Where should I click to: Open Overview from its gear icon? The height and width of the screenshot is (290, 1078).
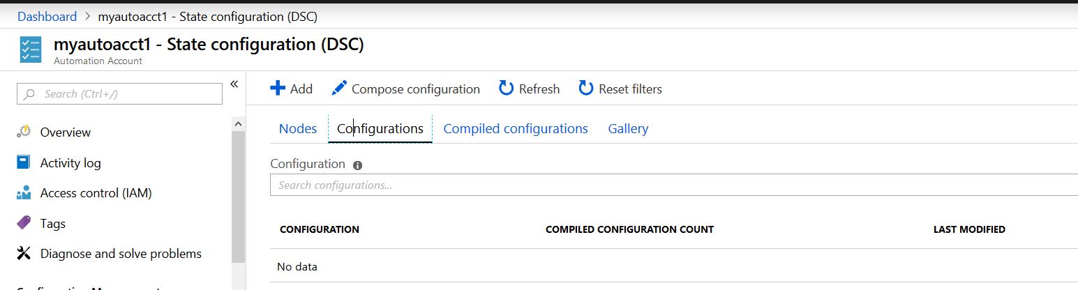(24, 132)
